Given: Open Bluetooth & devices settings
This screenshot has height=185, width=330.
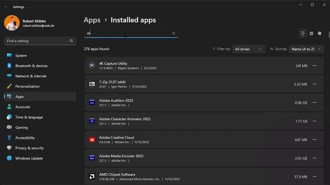Looking at the screenshot, I should pos(40,66).
